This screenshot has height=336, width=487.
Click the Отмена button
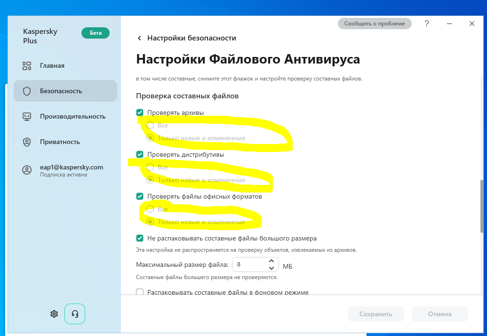(x=440, y=314)
